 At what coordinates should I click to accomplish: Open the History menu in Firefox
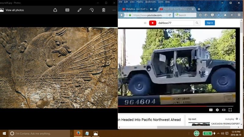(140, 2)
